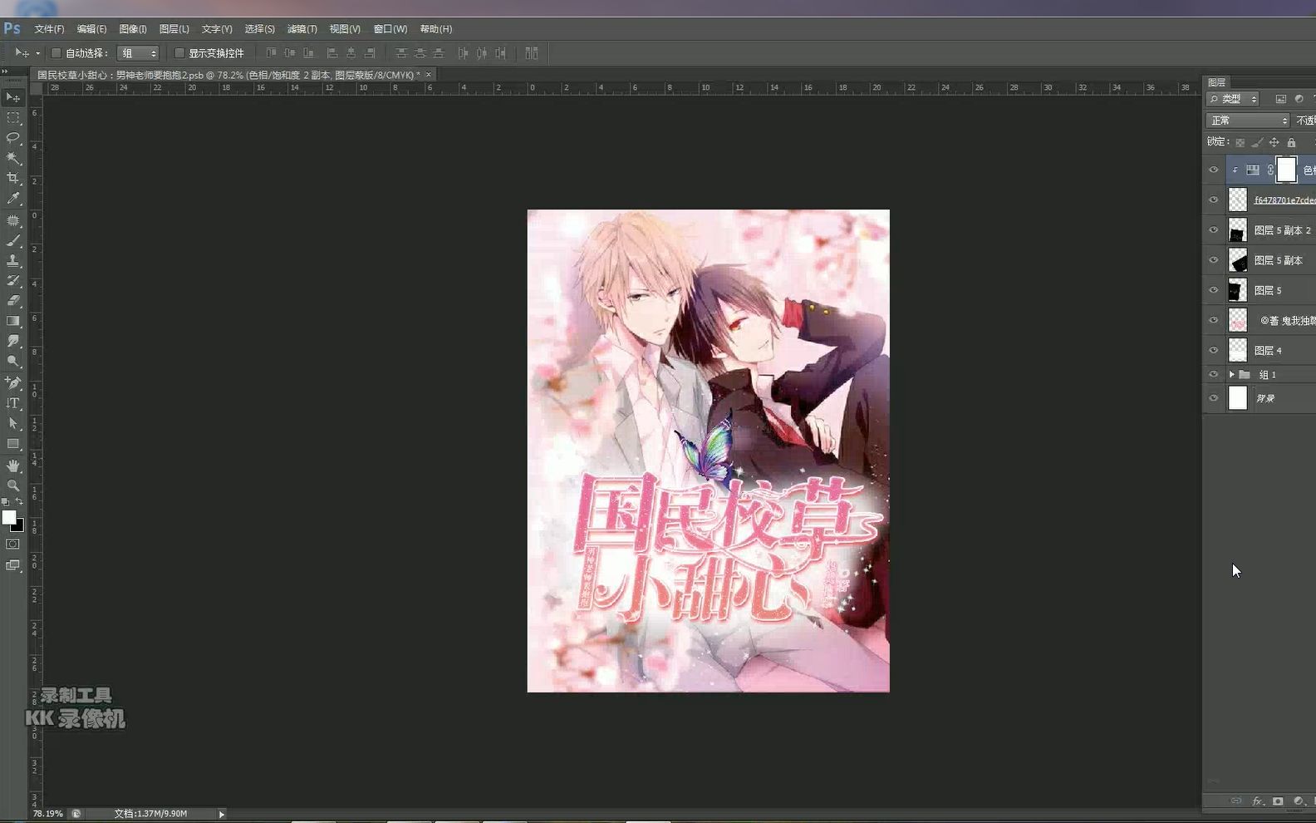The width and height of the screenshot is (1316, 823).
Task: Lock layer position
Action: pos(1274,142)
